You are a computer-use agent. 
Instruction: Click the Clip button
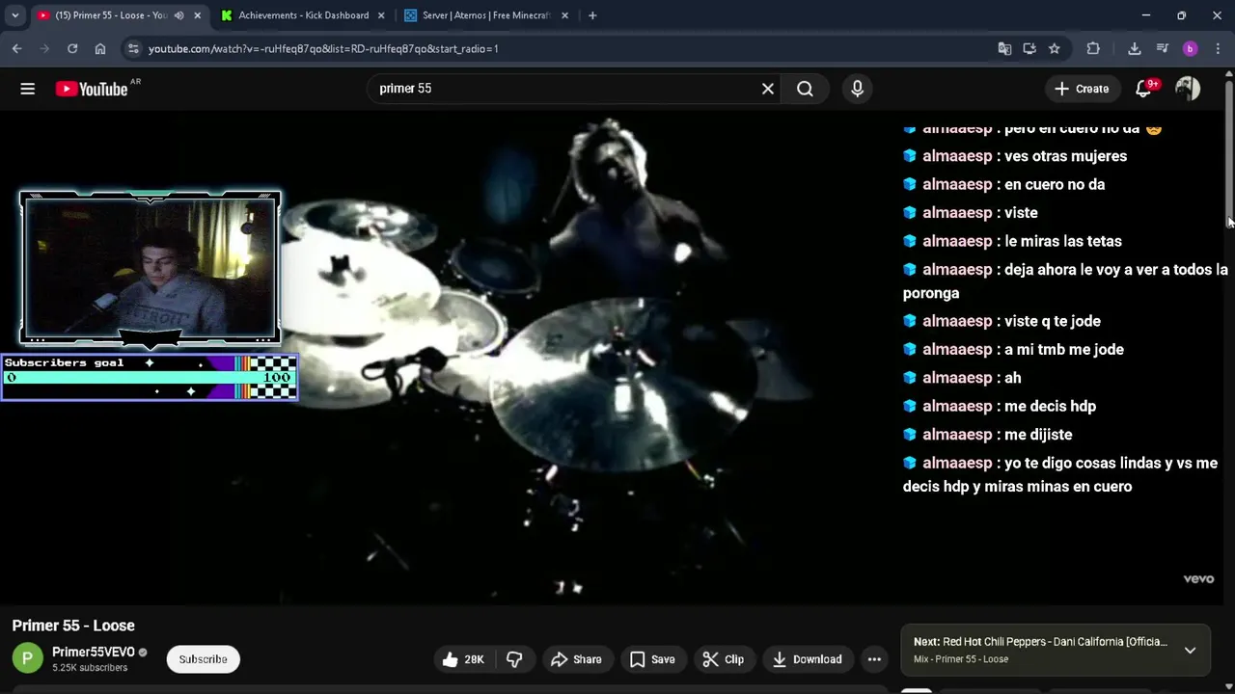pos(724,659)
